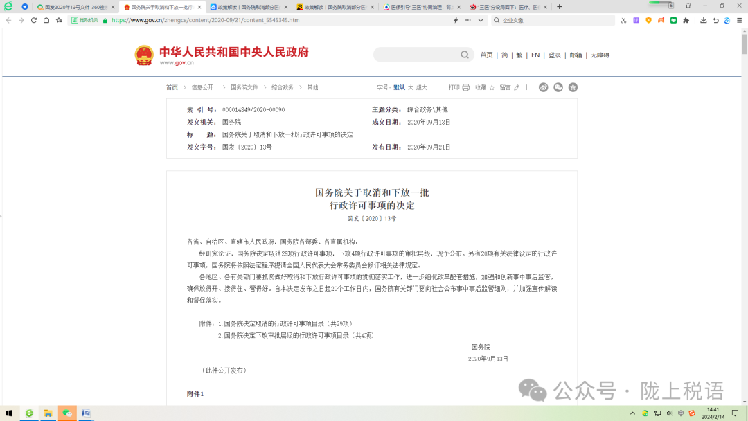Screen dimensions: 748x421
Task: Switch site to traditional Chinese 繁
Action: click(x=519, y=55)
